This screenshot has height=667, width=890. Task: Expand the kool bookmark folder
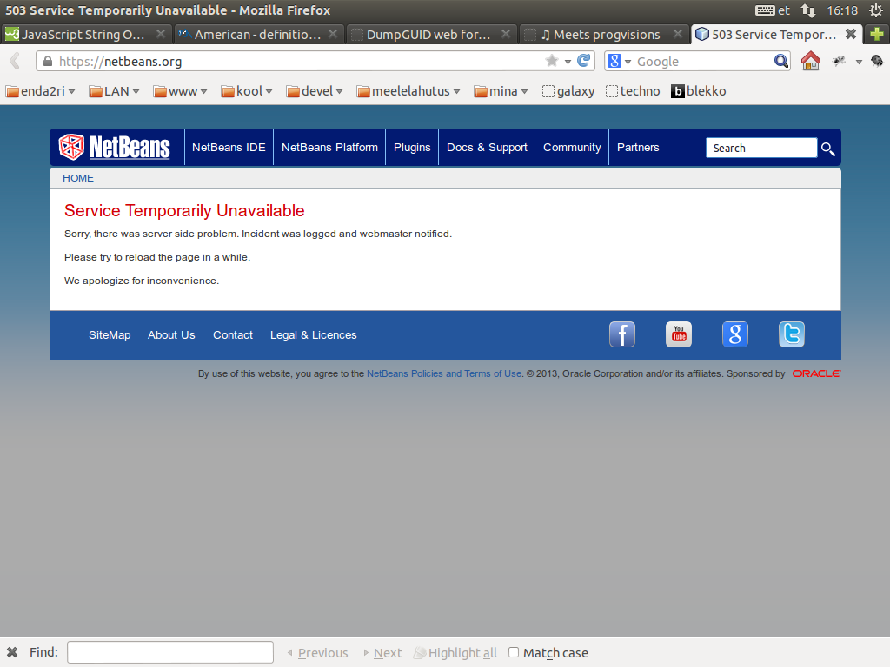[x=247, y=90]
